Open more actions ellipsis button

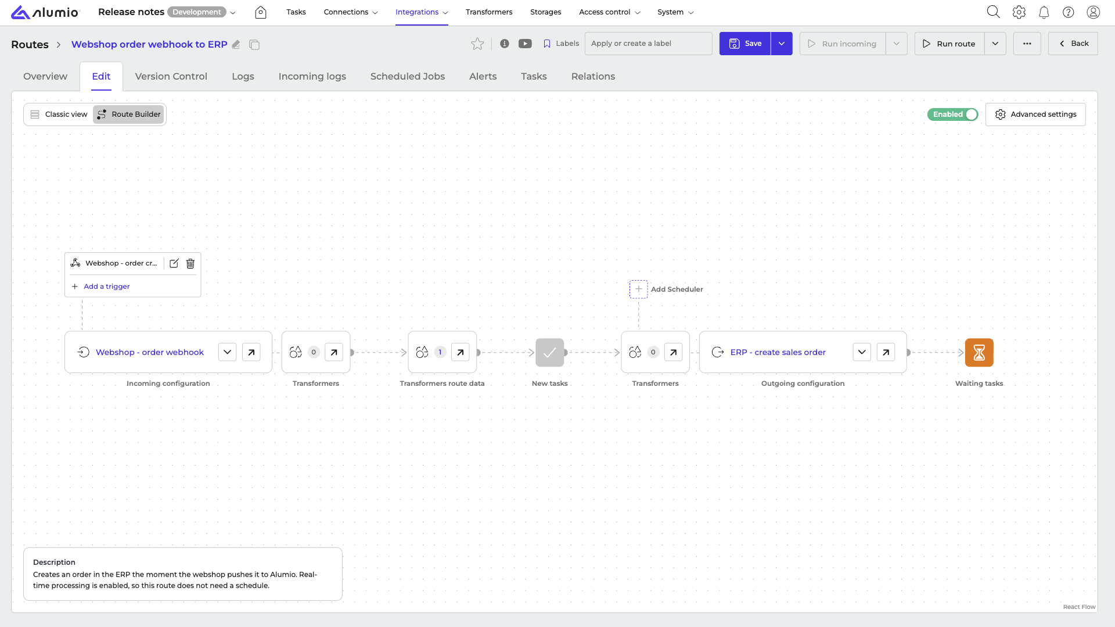point(1027,44)
